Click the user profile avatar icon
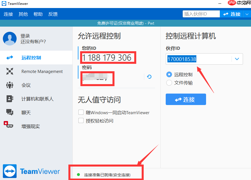Viewport: 251px width, 180px height. coord(10,39)
